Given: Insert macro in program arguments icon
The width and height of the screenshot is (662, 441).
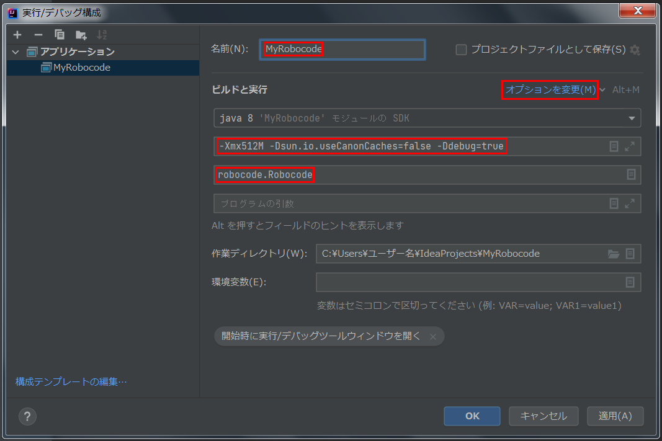Looking at the screenshot, I should tap(614, 203).
